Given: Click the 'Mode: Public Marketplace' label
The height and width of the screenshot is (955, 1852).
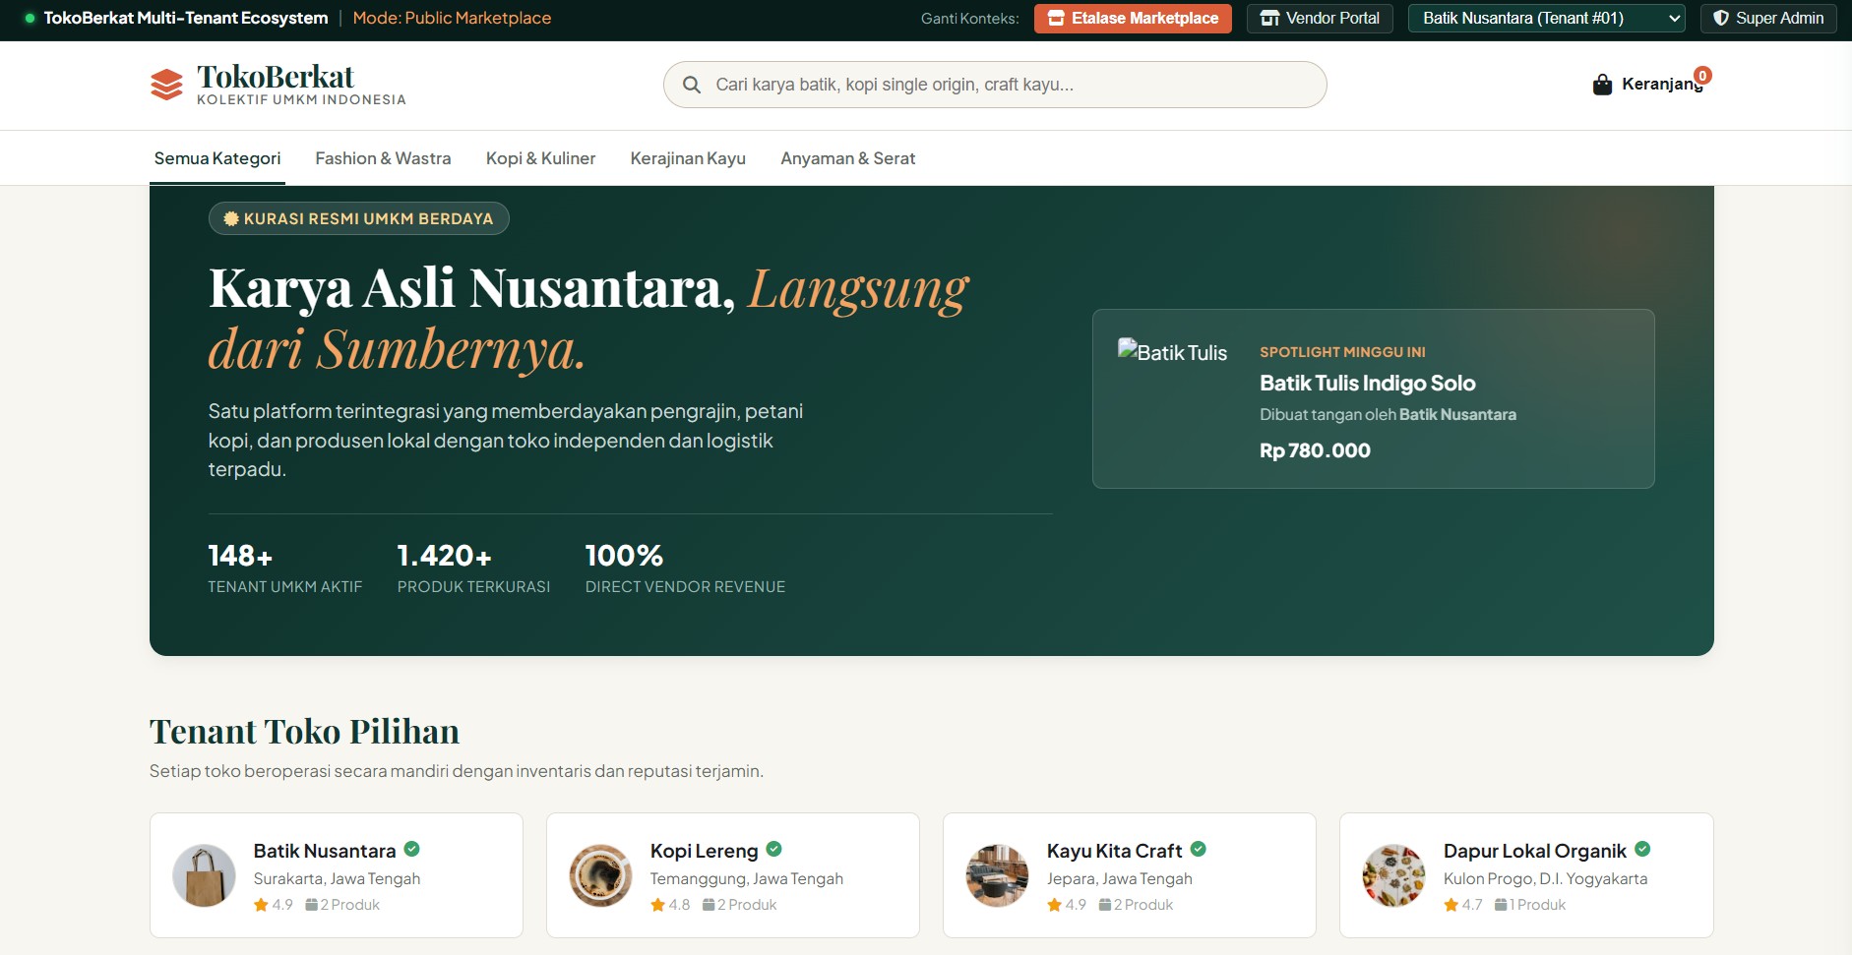Looking at the screenshot, I should tap(452, 18).
